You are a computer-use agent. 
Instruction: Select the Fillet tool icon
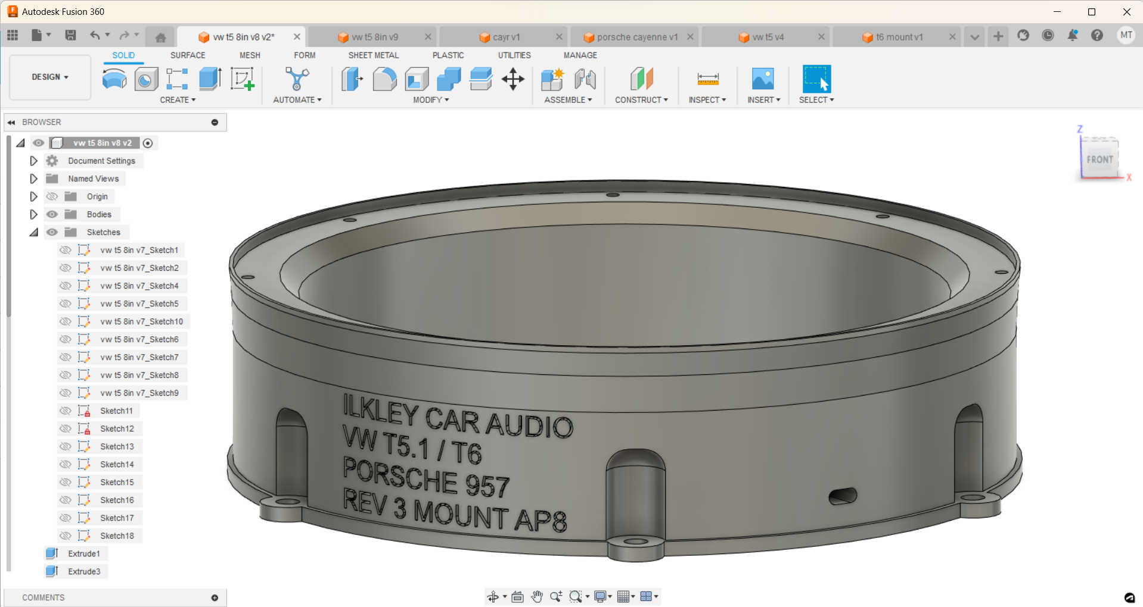pos(384,79)
